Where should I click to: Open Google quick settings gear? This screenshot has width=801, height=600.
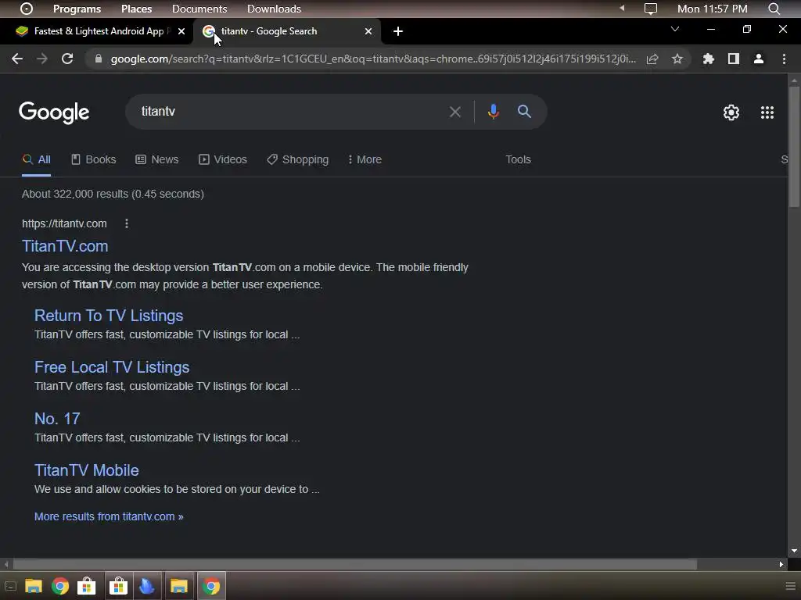tap(731, 112)
